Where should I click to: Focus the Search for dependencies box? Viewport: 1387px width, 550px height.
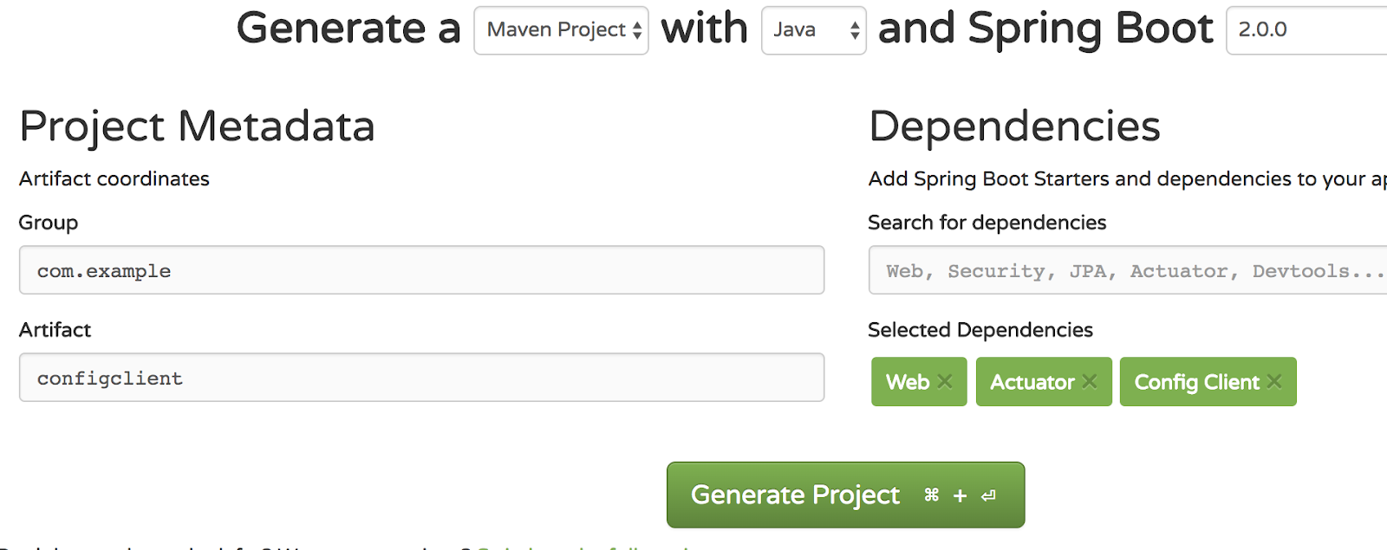(x=1127, y=270)
